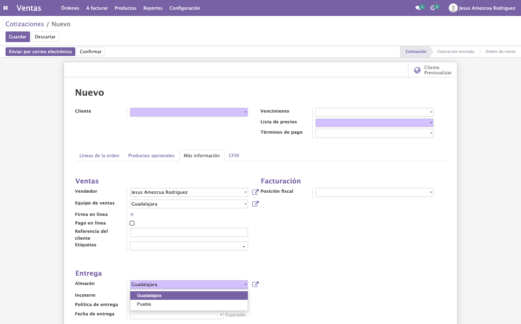Click Enviar por correo electrónico button
The width and height of the screenshot is (521, 324).
[x=40, y=52]
